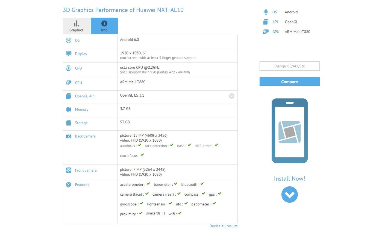Click the OS row icon in spec table
388x236 pixels.
(69, 40)
